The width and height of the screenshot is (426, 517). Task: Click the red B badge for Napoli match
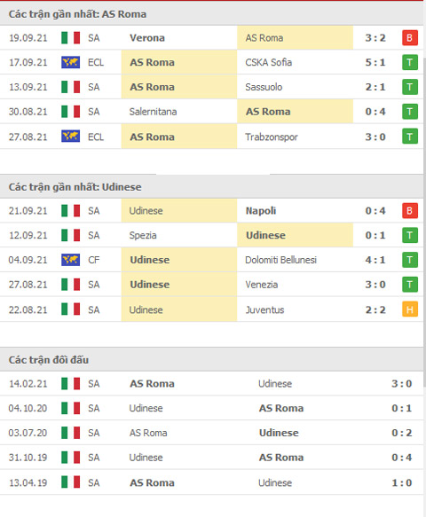[410, 211]
